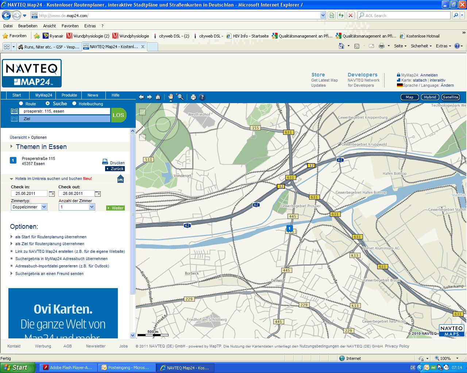Click the IE command bar home icon
The width and height of the screenshot is (467, 373).
click(x=341, y=46)
